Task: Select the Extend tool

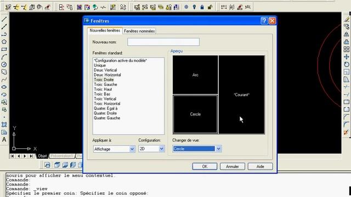Action: click(x=347, y=95)
